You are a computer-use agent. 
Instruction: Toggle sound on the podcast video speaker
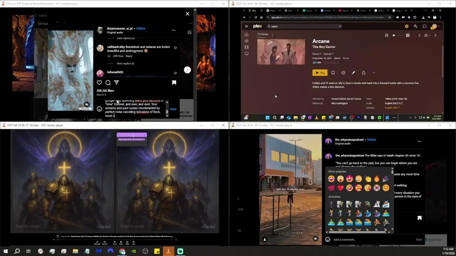pyautogui.click(x=315, y=239)
